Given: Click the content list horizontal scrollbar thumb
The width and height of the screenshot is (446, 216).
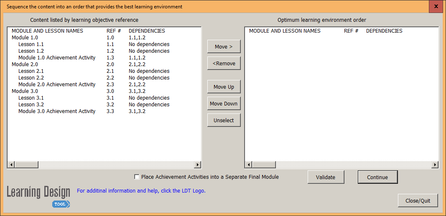Looking at the screenshot, I should click(x=26, y=165).
